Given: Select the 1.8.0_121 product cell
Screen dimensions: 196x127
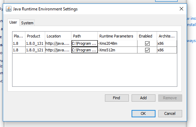Looking at the screenshot, I should coord(35,50).
